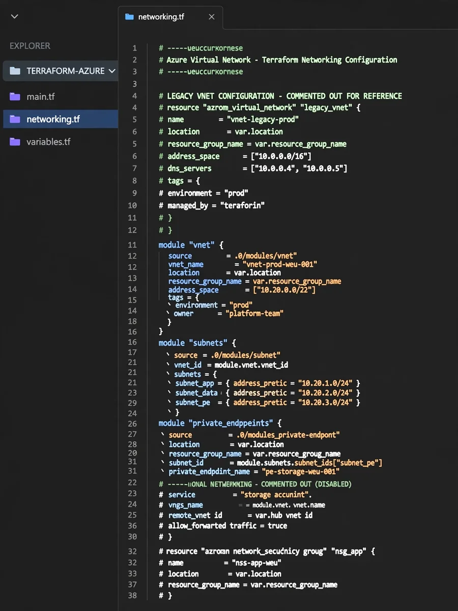This screenshot has width=458, height=611.
Task: Close the networking.tf tab
Action: coord(212,17)
